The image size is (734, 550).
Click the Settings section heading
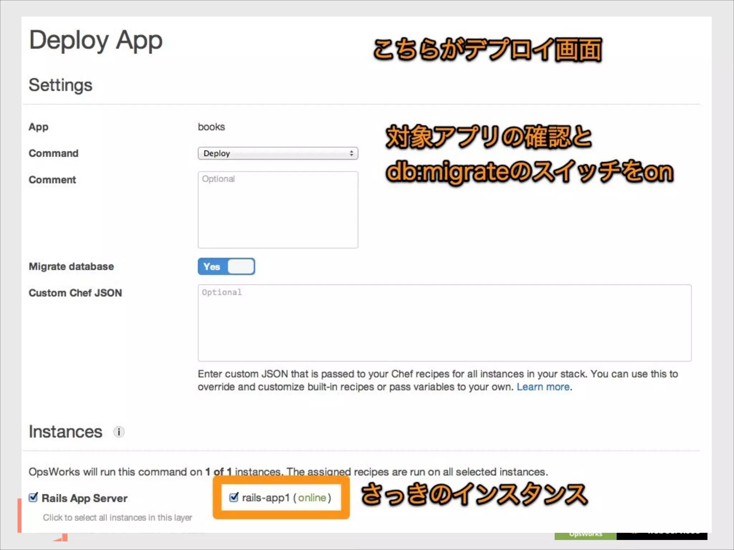(x=61, y=85)
